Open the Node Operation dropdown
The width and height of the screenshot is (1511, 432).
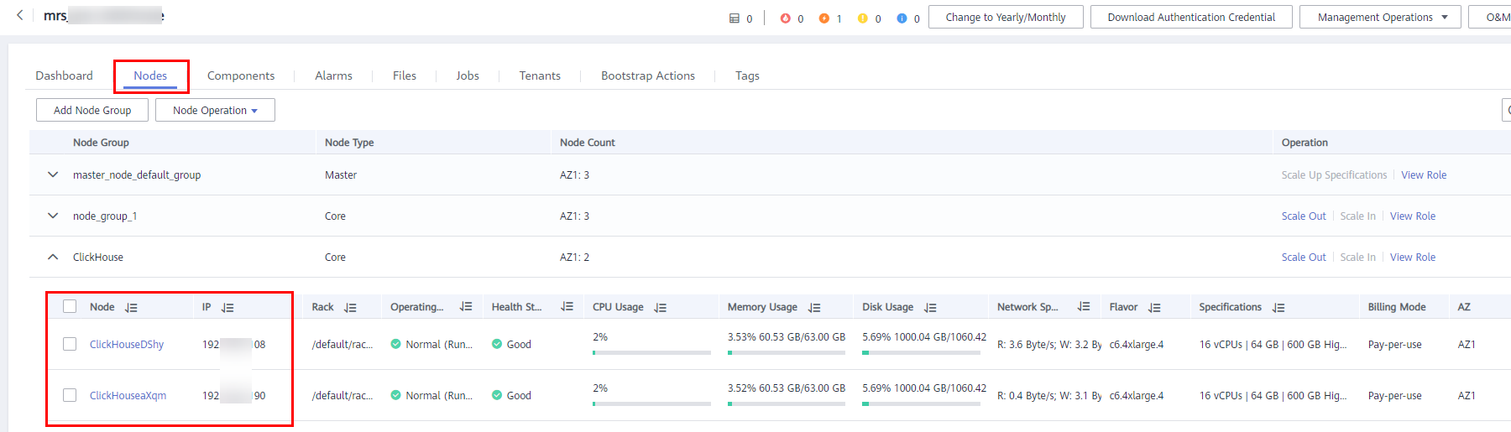(x=215, y=110)
